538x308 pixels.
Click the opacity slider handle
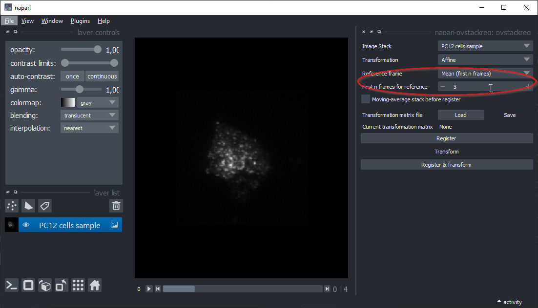(98, 50)
